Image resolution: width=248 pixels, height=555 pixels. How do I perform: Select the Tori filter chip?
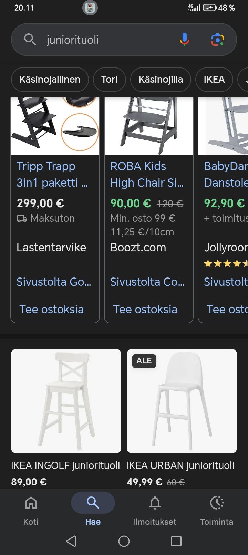pyautogui.click(x=109, y=80)
